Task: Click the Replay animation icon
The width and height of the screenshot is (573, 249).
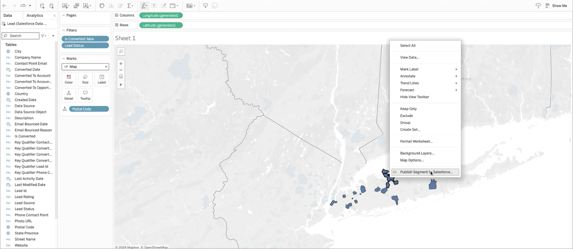Action: [23, 6]
